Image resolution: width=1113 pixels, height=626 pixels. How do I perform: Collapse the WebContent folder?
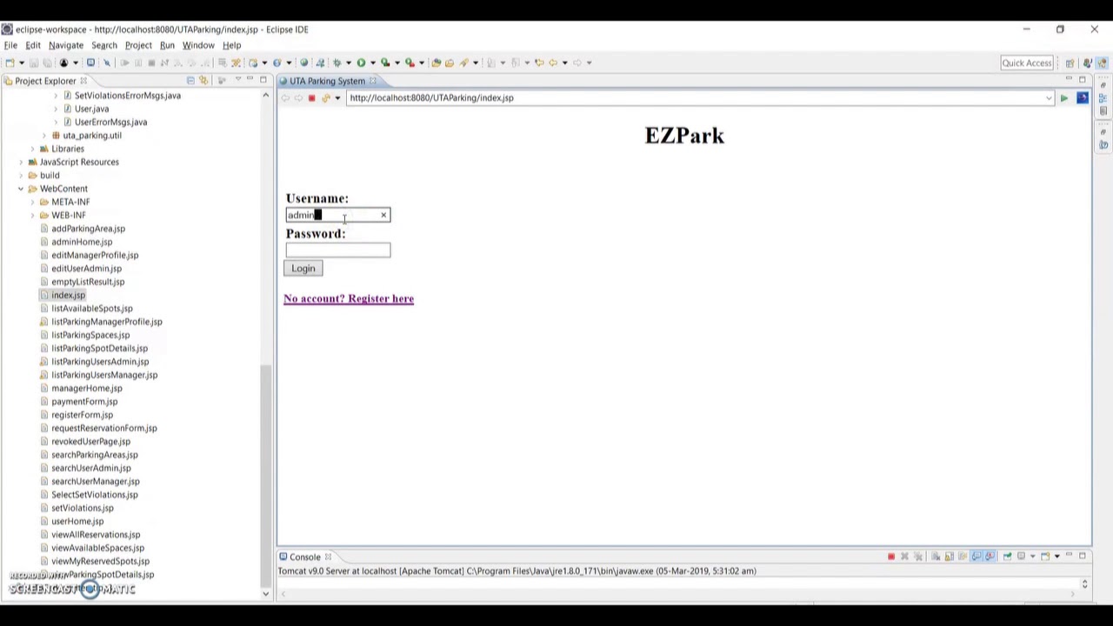point(21,189)
